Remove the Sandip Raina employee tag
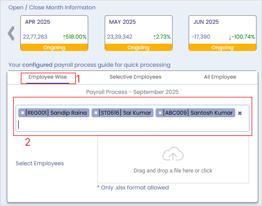 pyautogui.click(x=22, y=113)
